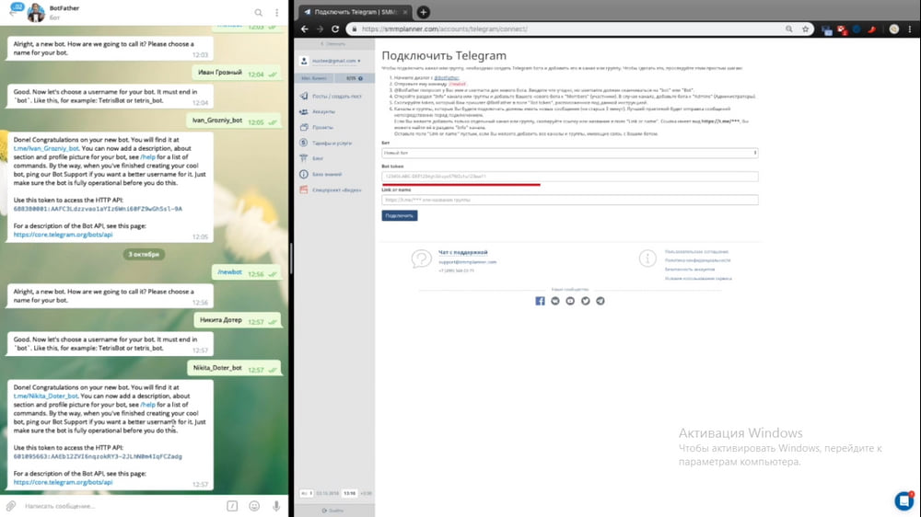Open the Twitter community icon

click(585, 301)
